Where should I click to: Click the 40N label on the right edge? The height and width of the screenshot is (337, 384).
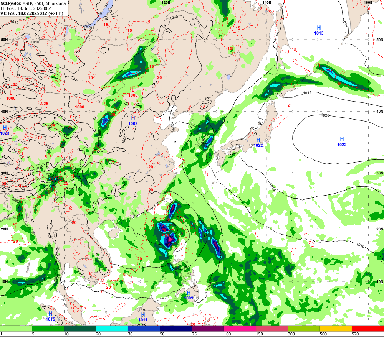pyautogui.click(x=380, y=111)
